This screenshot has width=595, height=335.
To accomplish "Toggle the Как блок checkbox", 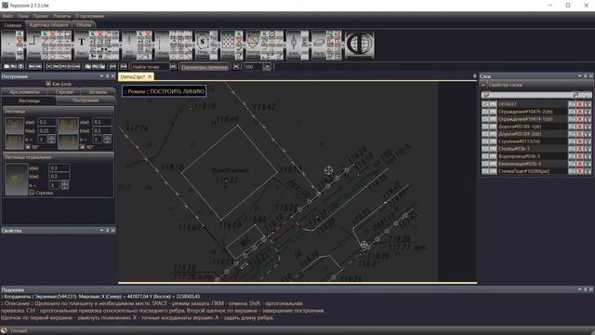I will pyautogui.click(x=48, y=84).
